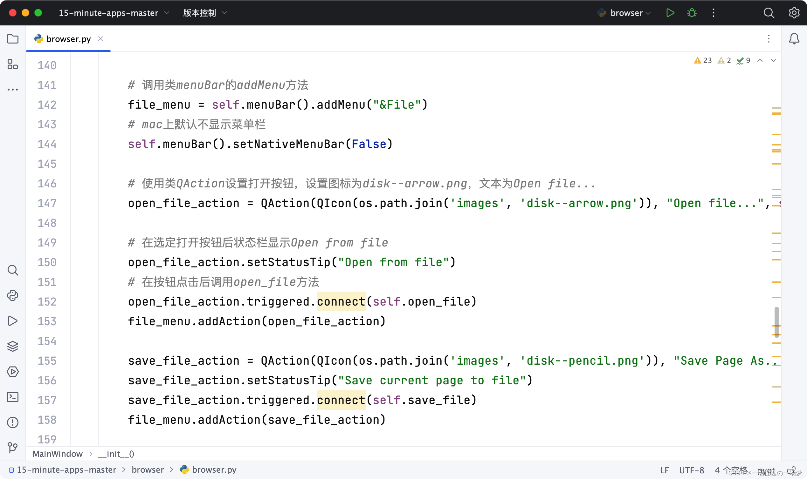
Task: Start debugging with the bug icon
Action: point(691,13)
